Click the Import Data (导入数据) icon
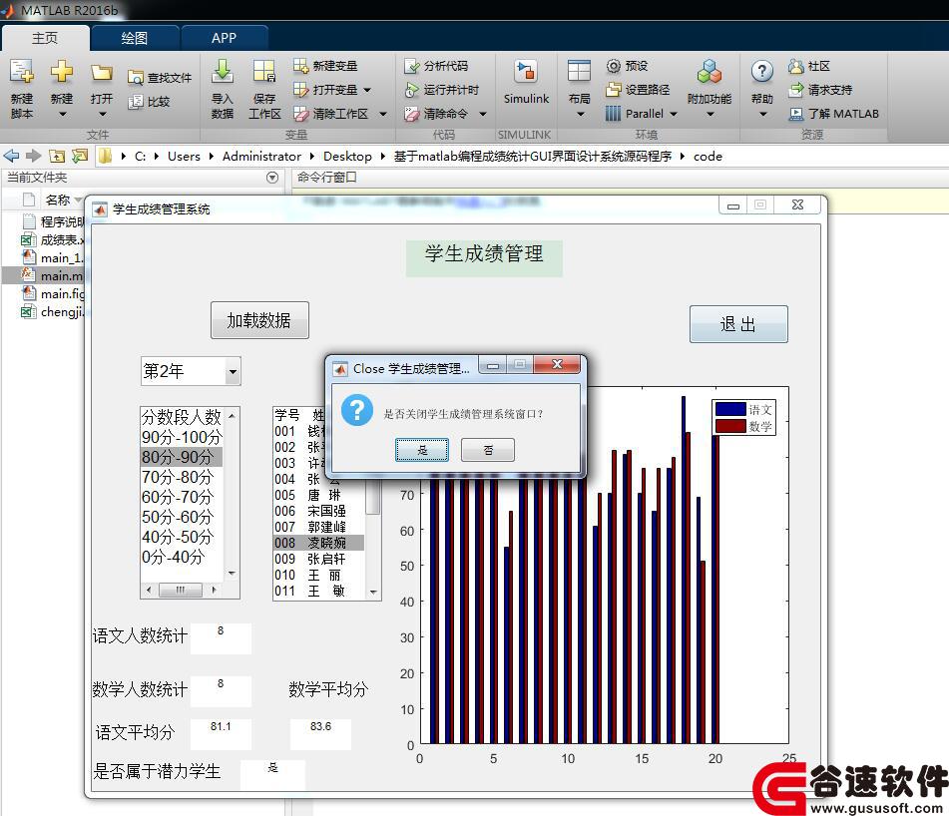 (223, 72)
